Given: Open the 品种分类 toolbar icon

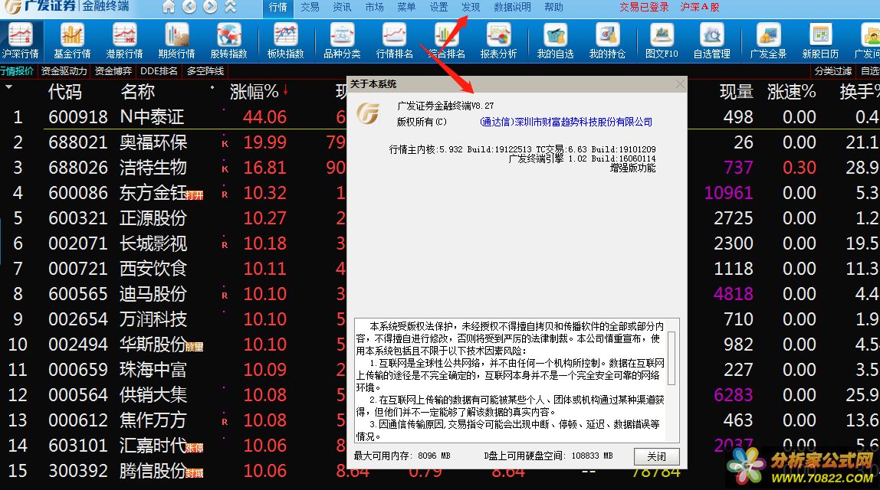Looking at the screenshot, I should [x=343, y=41].
